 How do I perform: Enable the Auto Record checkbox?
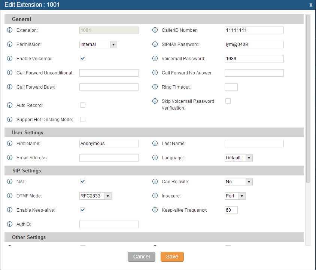click(83, 105)
